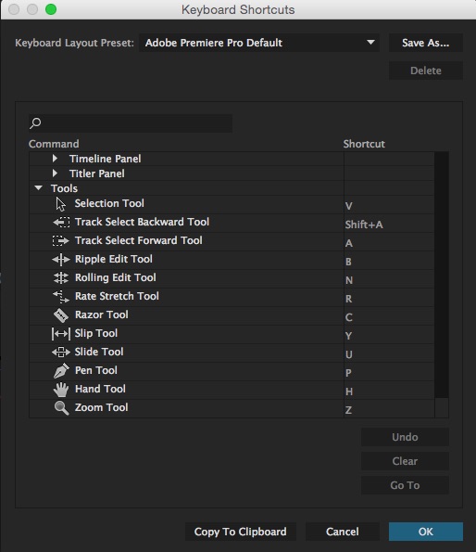Select the Rate Stretch shortcut R
This screenshot has height=552, width=476.
click(x=348, y=299)
